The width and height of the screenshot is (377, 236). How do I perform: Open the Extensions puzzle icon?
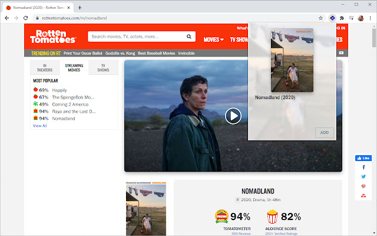[342, 18]
